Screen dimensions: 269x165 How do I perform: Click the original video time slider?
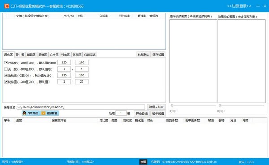[x=193, y=106]
